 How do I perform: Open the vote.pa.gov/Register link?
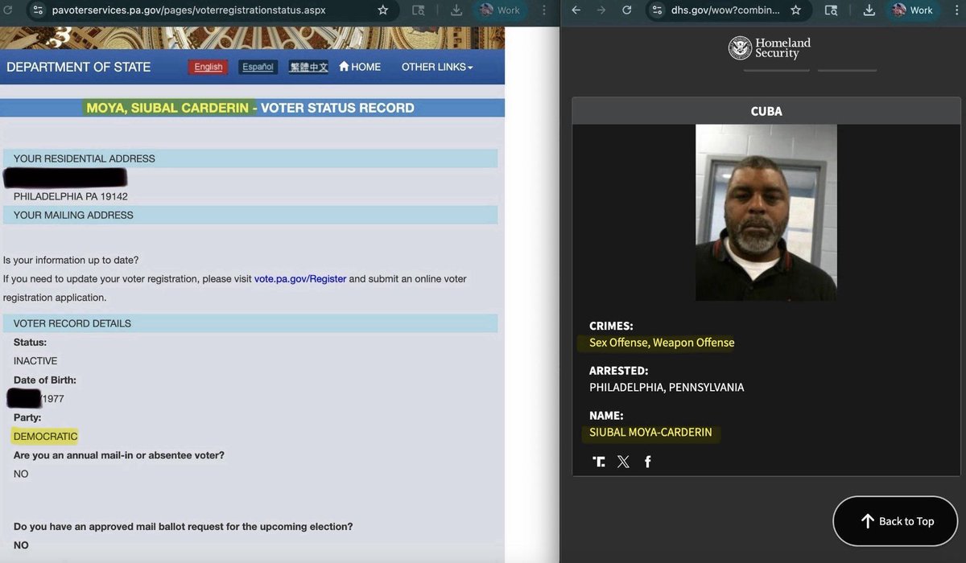point(300,279)
